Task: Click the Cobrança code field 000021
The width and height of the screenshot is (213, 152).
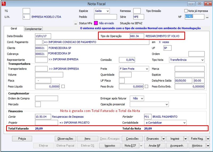Action: 41,54
